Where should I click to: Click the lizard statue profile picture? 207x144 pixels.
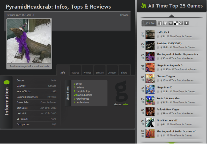point(29,41)
